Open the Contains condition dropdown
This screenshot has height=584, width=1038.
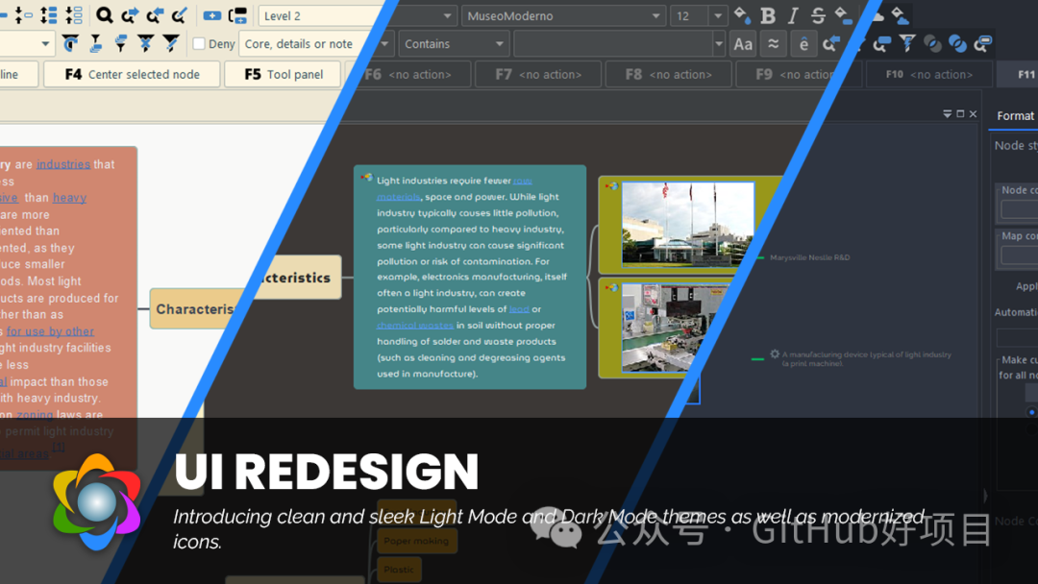click(454, 43)
